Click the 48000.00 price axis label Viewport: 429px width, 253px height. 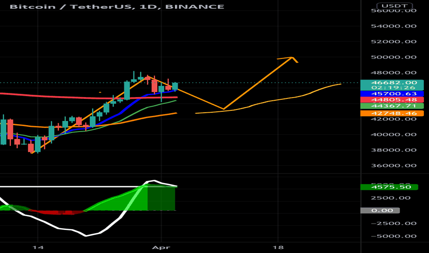click(x=394, y=73)
